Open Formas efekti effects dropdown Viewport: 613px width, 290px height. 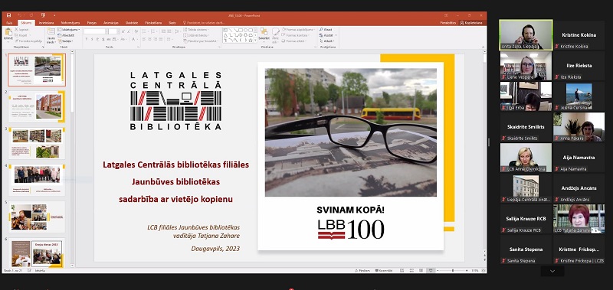294,41
